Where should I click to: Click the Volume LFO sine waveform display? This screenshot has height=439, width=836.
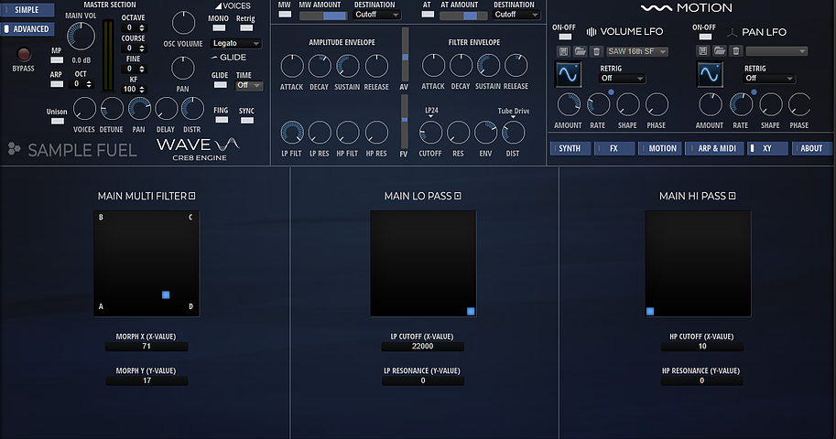pyautogui.click(x=568, y=75)
